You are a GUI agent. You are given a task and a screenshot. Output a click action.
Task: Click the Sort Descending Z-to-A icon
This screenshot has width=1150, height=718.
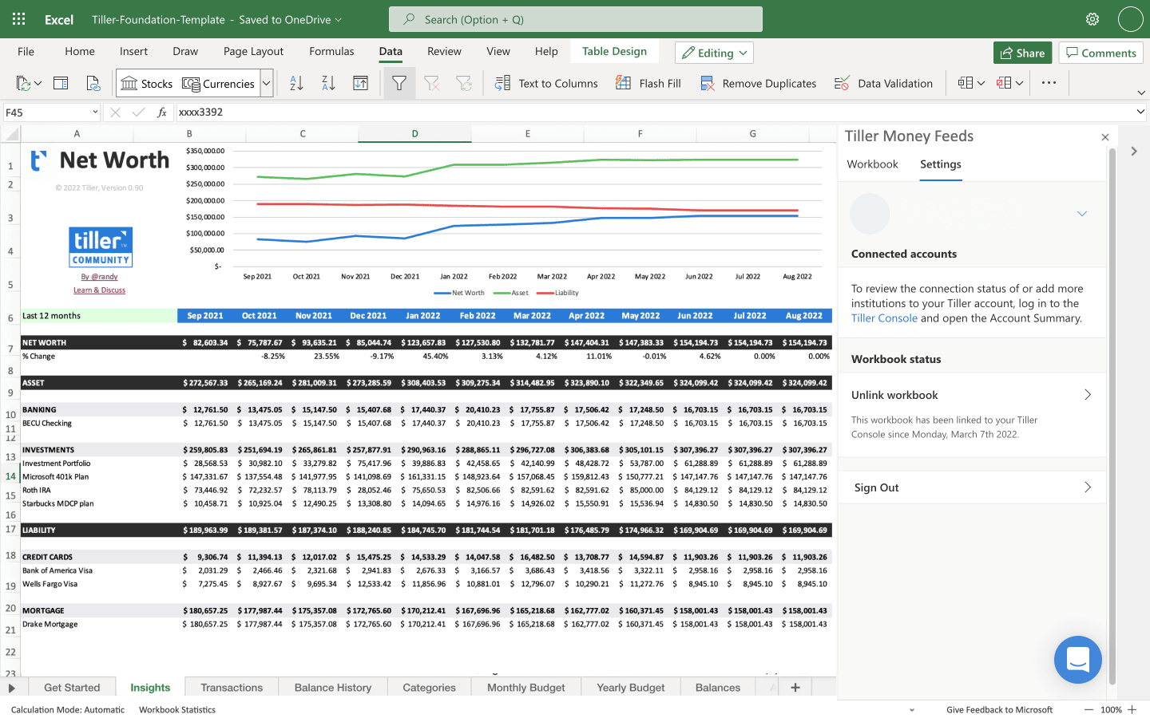coord(328,83)
